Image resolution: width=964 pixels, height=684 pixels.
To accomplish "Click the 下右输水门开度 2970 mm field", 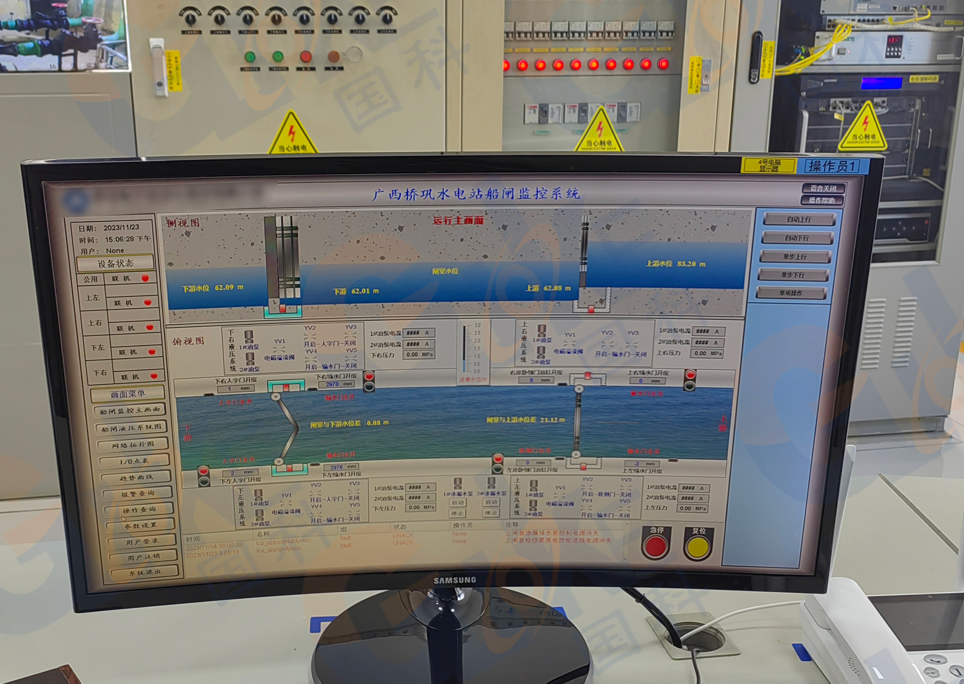I will tap(337, 384).
